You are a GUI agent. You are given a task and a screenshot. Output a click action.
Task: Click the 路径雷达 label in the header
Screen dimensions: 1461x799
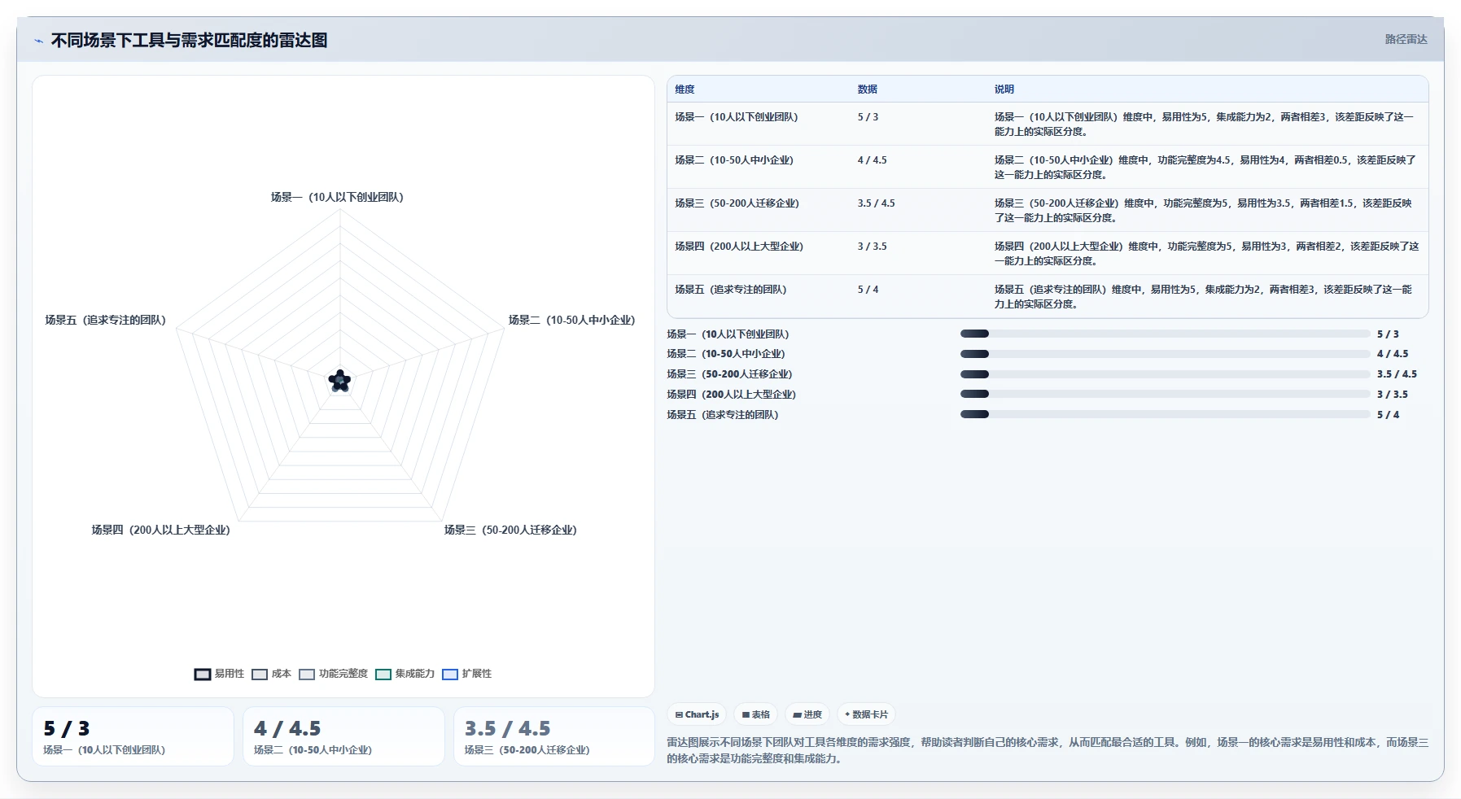[x=1406, y=39]
